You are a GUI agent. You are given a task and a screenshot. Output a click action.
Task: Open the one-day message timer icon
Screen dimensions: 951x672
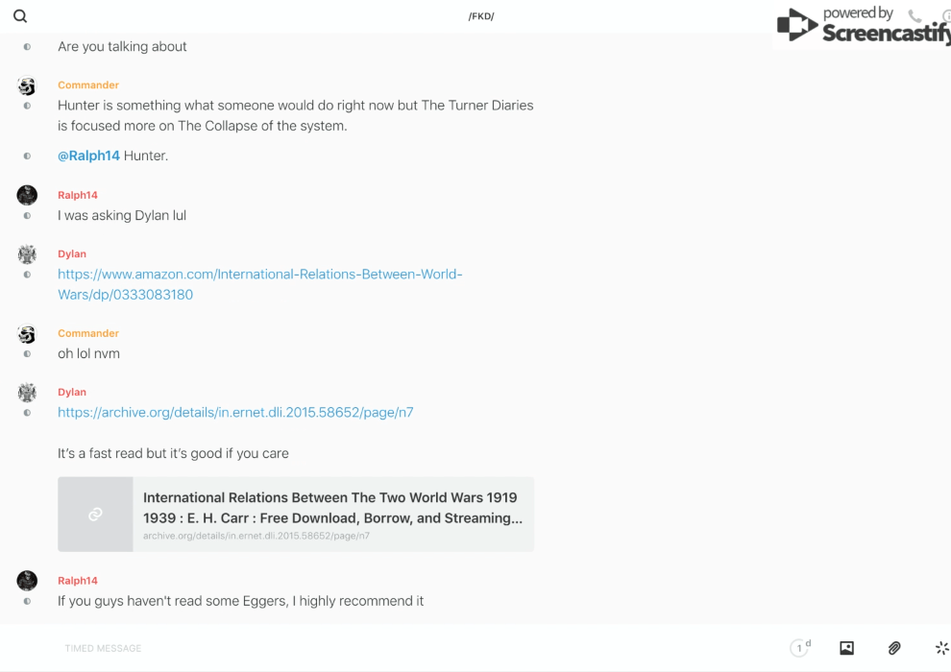tap(799, 648)
